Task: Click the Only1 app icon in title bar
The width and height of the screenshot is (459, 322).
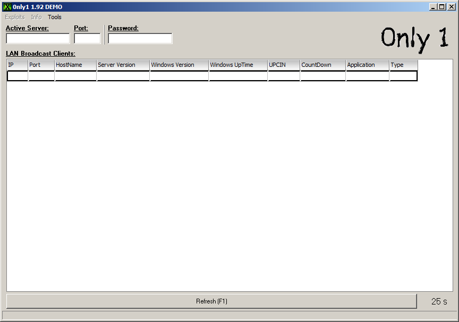Action: click(7, 7)
